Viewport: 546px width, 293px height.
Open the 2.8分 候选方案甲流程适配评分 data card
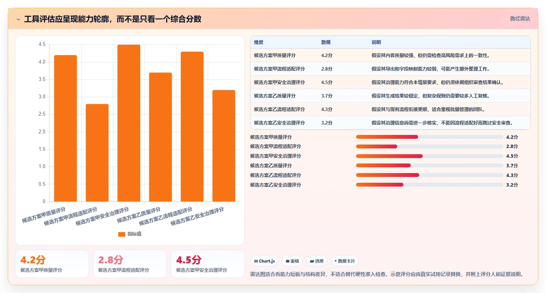click(130, 264)
